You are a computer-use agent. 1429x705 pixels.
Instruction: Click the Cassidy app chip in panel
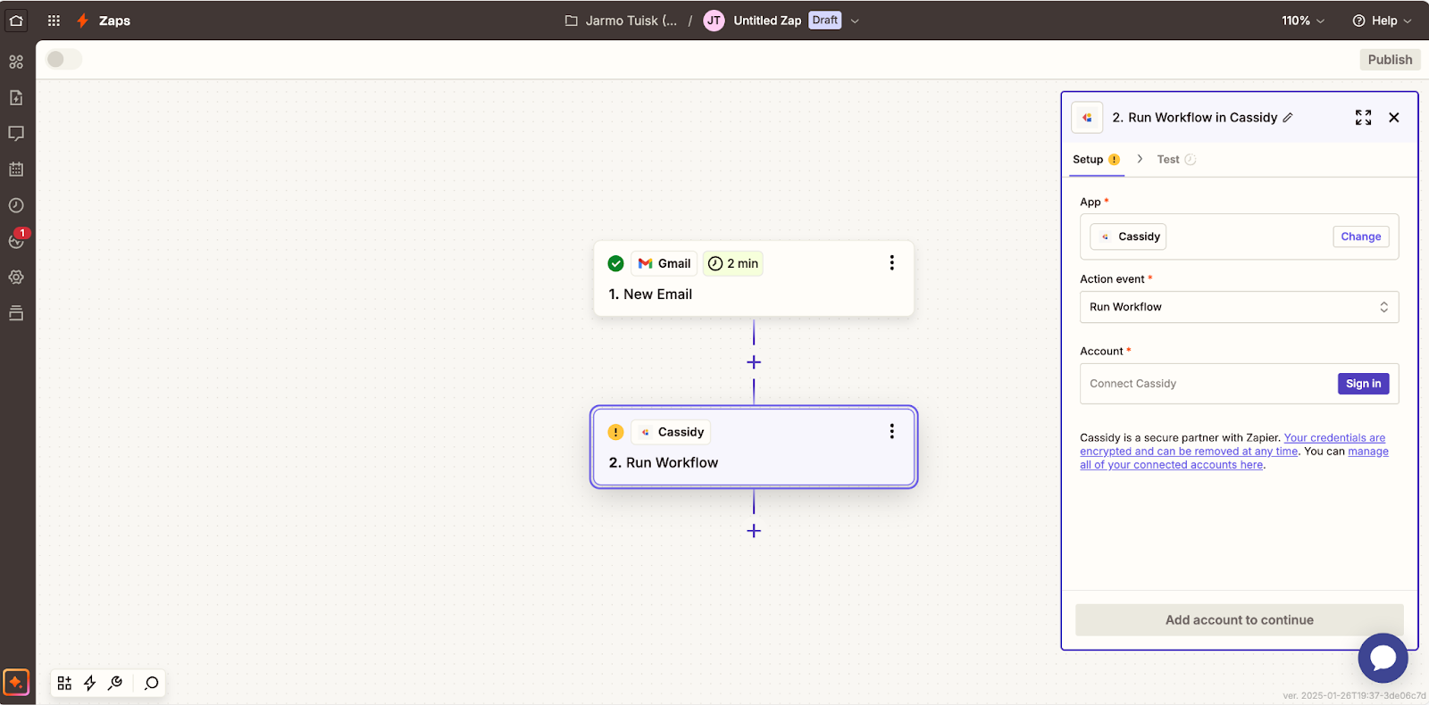coord(1128,236)
